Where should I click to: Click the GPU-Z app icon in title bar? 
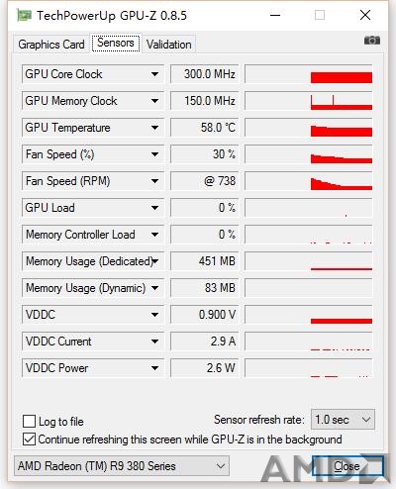tap(24, 15)
